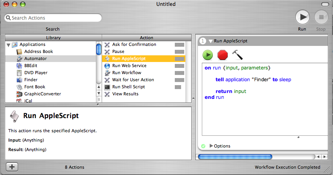Click the Font Book app icon

(19, 87)
